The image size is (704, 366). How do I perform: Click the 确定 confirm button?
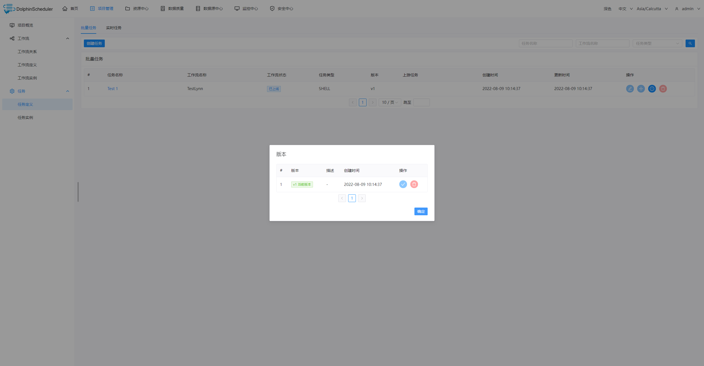coord(421,211)
